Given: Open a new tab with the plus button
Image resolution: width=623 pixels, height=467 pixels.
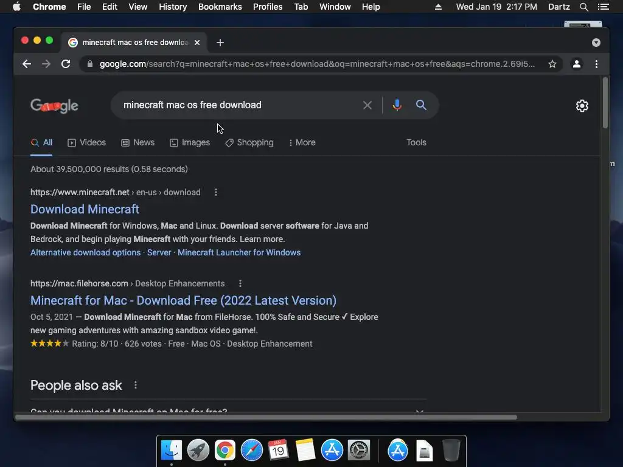Looking at the screenshot, I should coord(220,43).
